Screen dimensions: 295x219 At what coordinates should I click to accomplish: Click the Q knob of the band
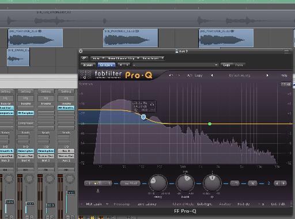coord(212,183)
